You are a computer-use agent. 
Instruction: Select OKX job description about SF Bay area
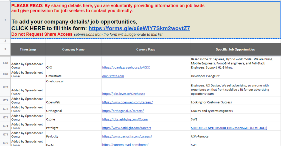point(235,63)
